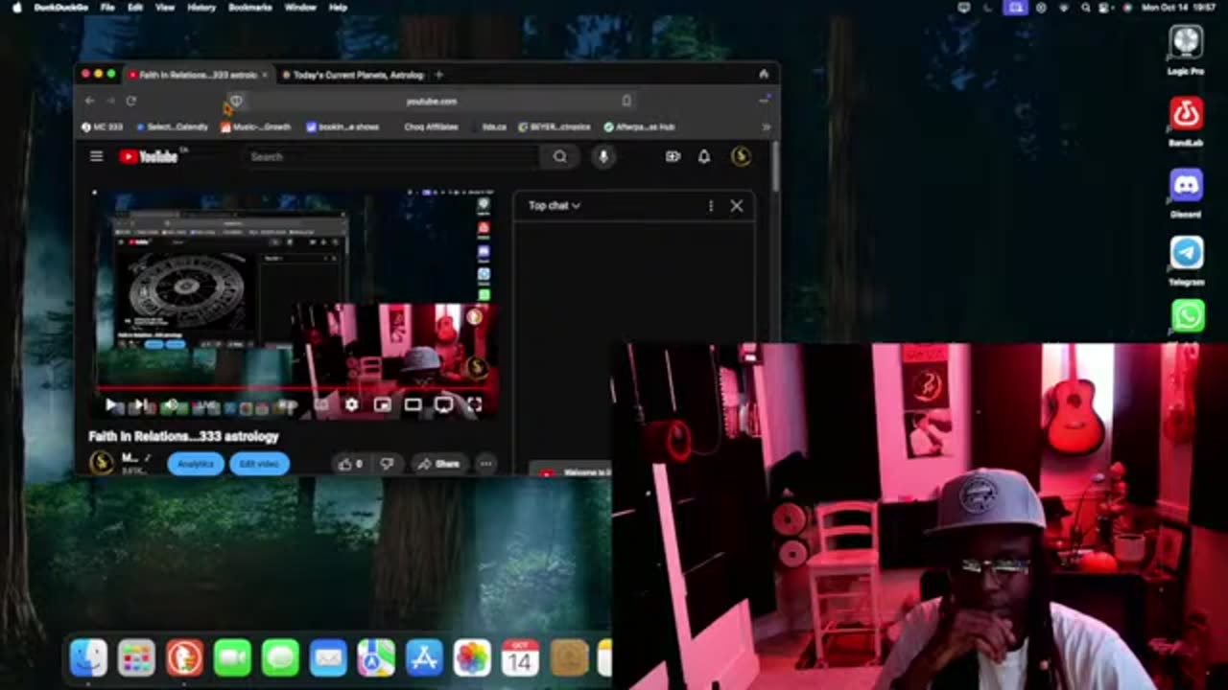Open the YouTube account avatar menu
Viewport: 1228px width, 690px height.
[x=741, y=156]
